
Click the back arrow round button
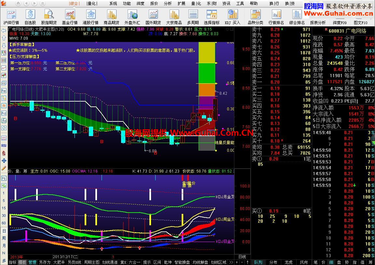(26, 3)
